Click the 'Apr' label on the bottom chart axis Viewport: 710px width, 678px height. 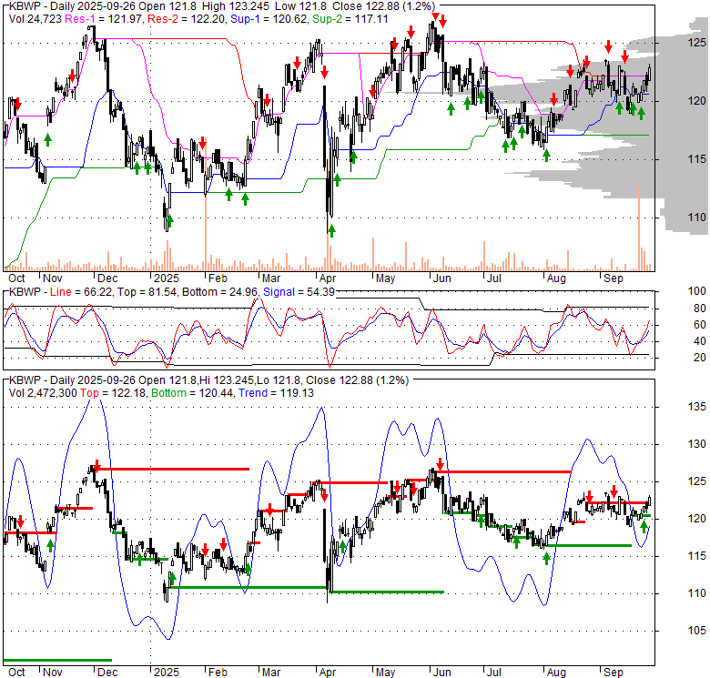tap(328, 673)
